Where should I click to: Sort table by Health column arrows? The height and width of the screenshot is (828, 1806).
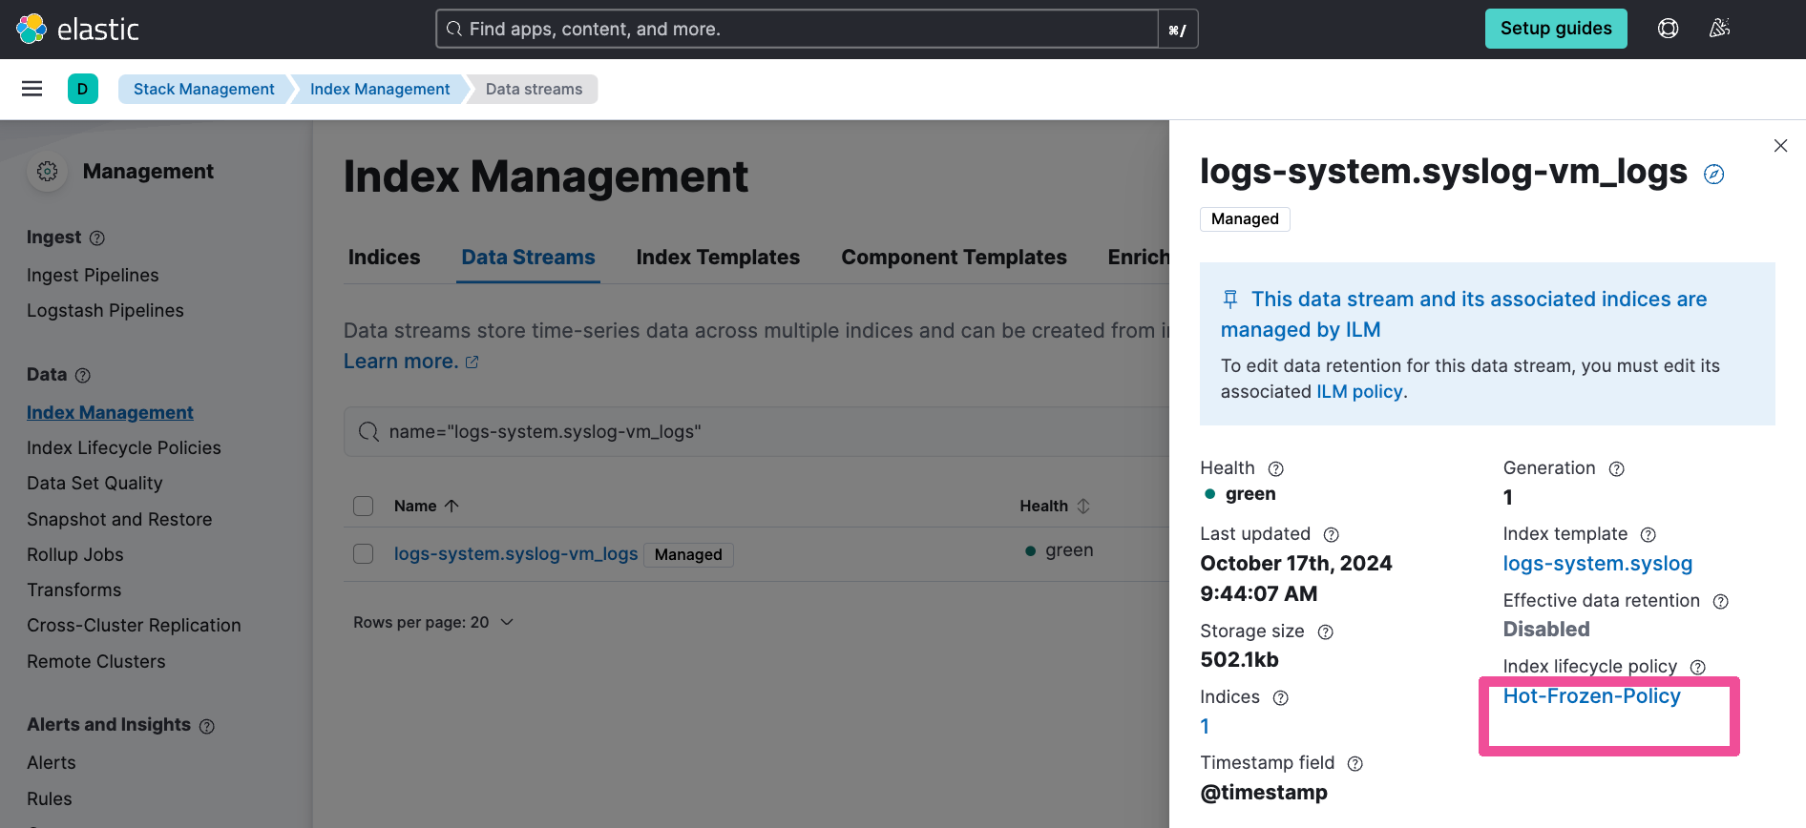pyautogui.click(x=1083, y=506)
